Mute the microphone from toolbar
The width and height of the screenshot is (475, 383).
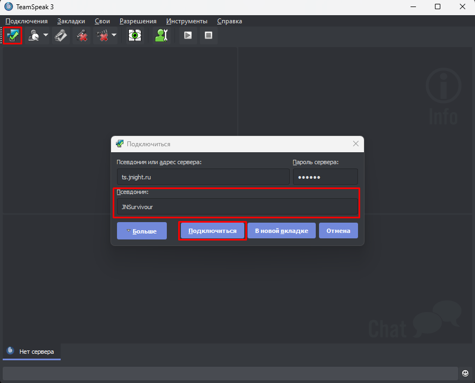(x=82, y=36)
